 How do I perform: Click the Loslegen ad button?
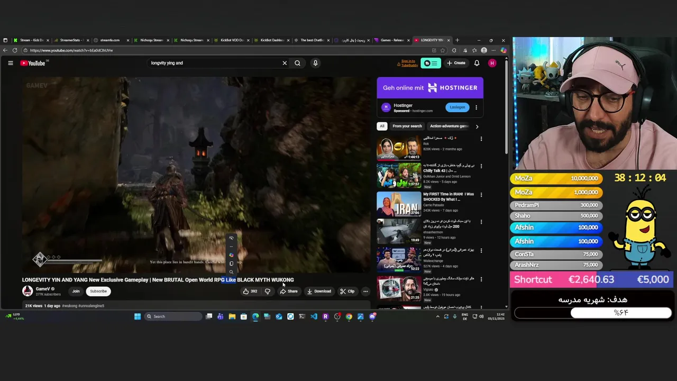[x=458, y=107]
